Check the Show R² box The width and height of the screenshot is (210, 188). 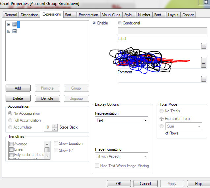pos(56,150)
